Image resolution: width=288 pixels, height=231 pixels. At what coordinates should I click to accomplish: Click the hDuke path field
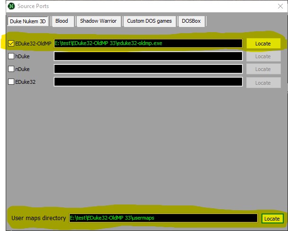tap(148, 56)
